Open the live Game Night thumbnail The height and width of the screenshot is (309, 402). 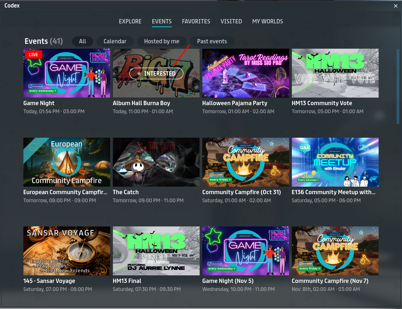coord(67,73)
